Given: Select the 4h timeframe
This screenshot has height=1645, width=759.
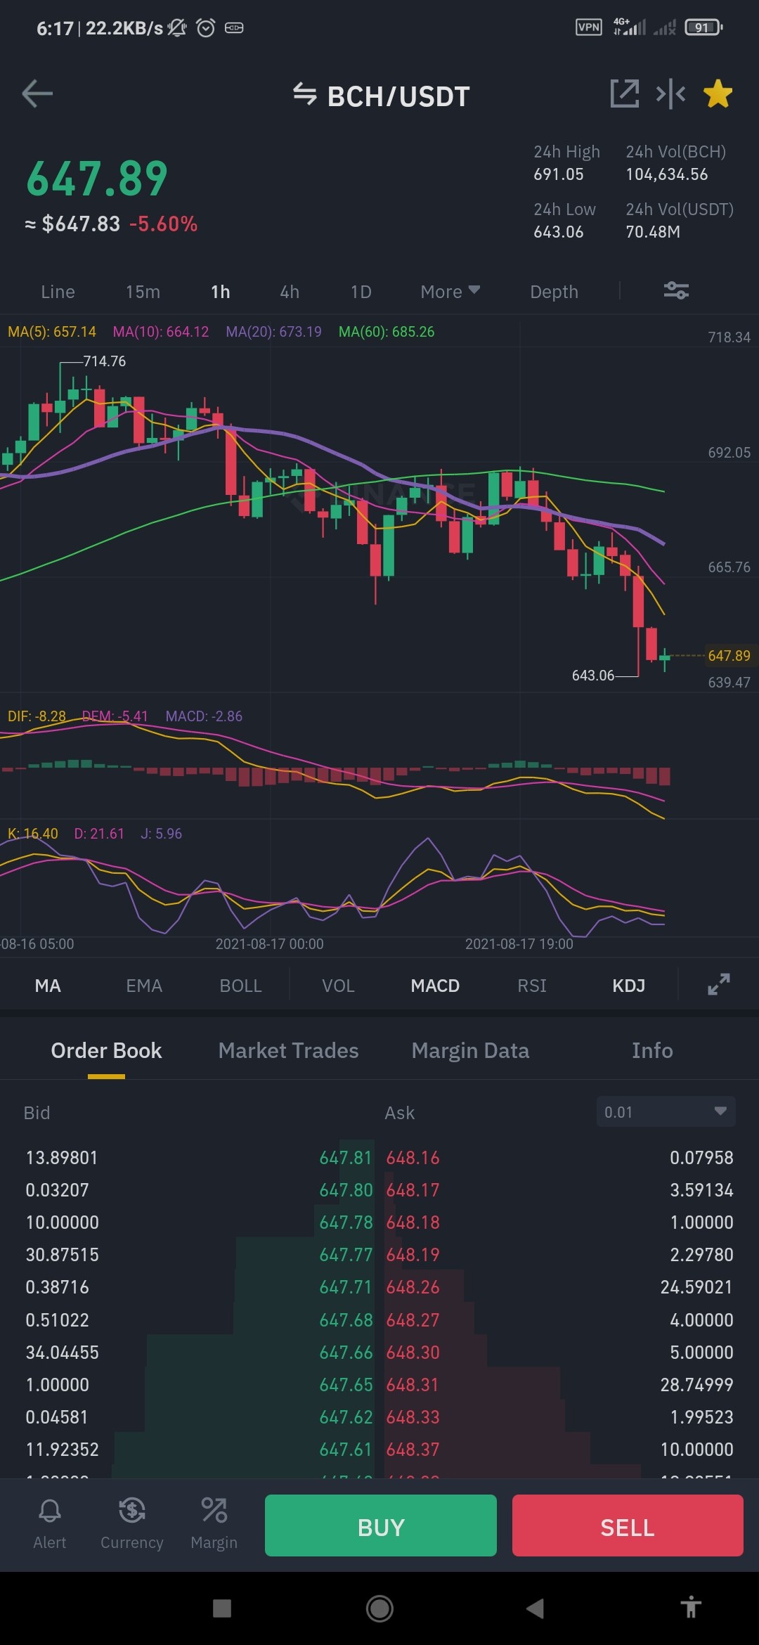Looking at the screenshot, I should pyautogui.click(x=290, y=291).
